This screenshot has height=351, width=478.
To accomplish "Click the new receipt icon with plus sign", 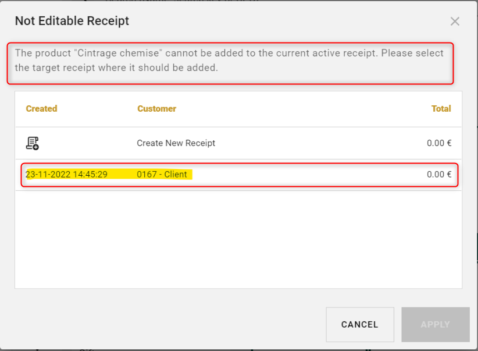I will pos(33,143).
